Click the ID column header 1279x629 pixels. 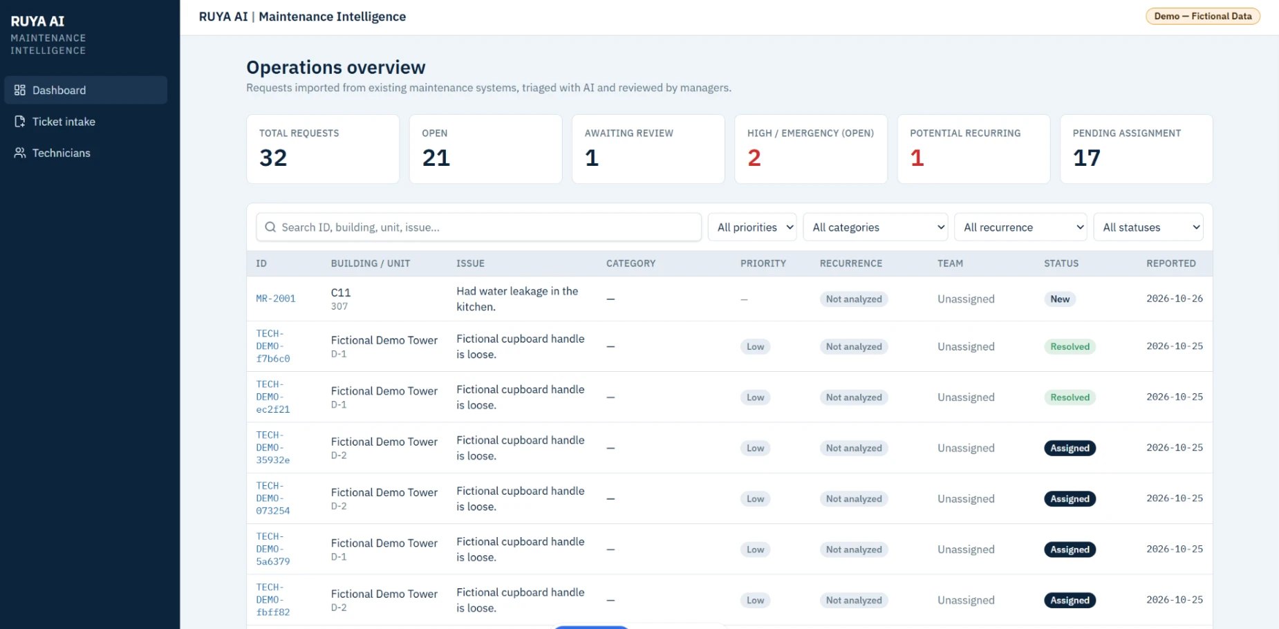point(261,263)
